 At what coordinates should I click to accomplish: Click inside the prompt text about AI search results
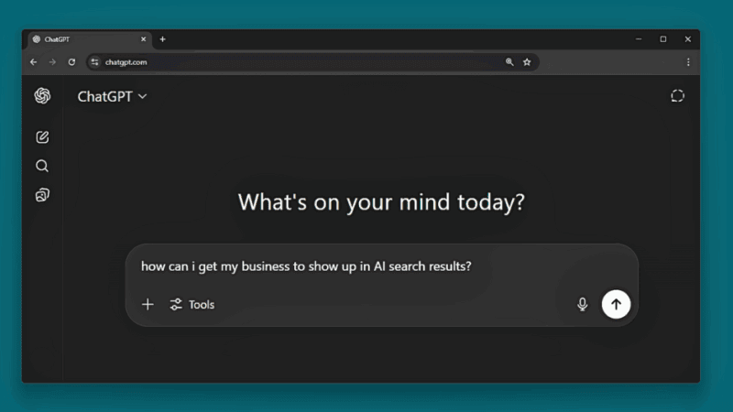point(306,266)
